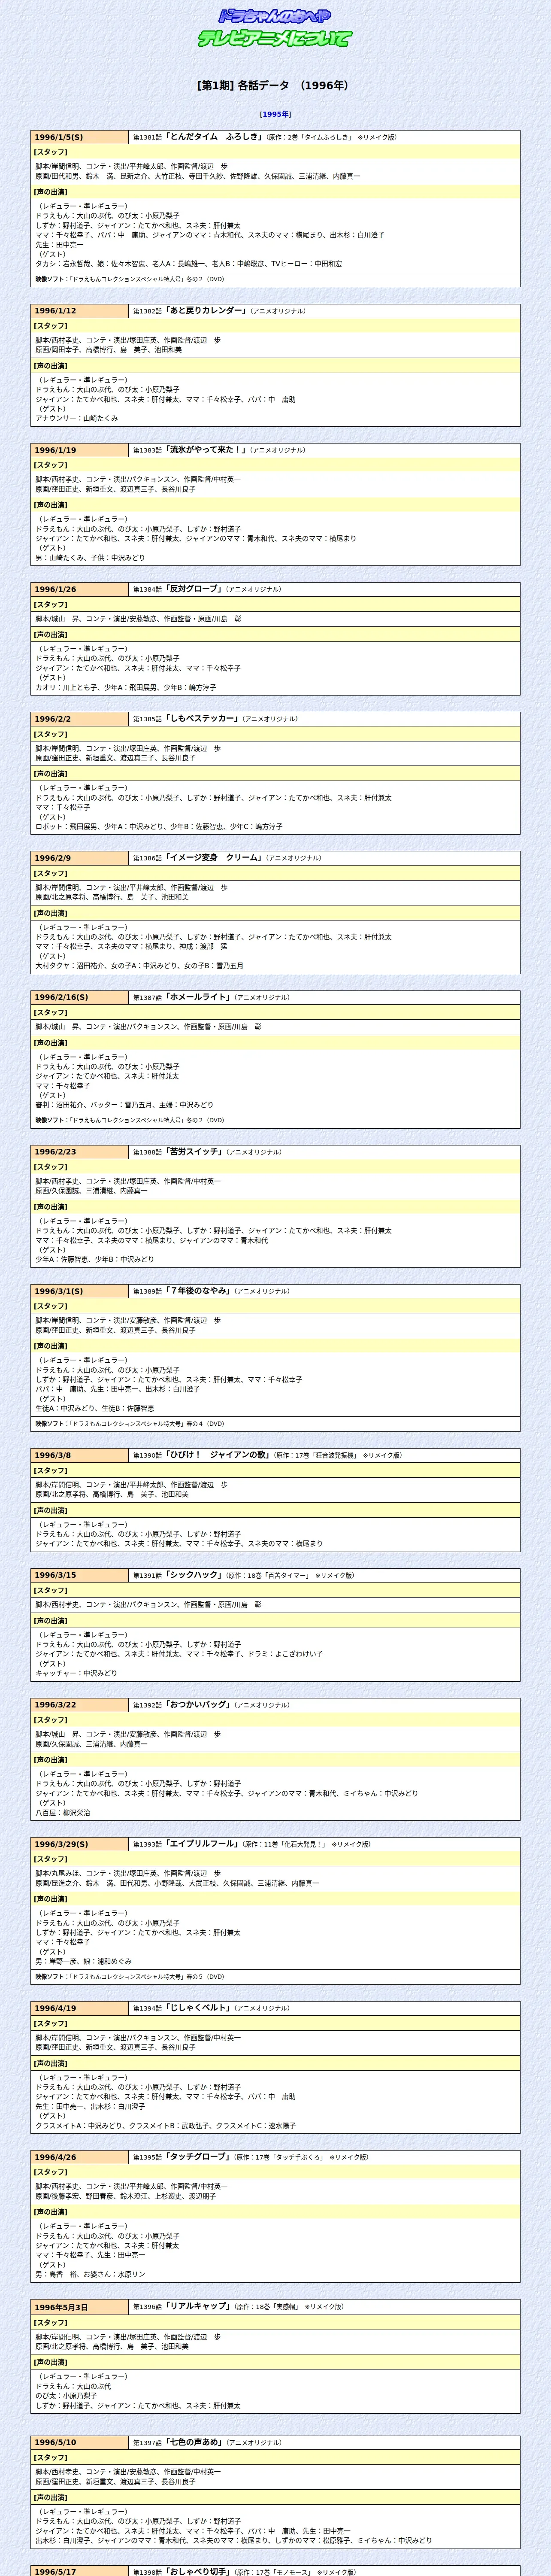Screen dimensions: 551x2576
Task: Click the episode title 苦労スイッチ
Action: pyautogui.click(x=194, y=1152)
